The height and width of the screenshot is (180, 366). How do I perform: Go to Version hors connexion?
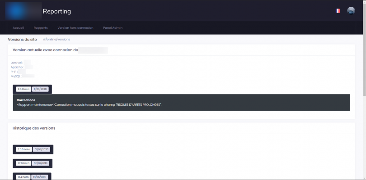pyautogui.click(x=75, y=28)
